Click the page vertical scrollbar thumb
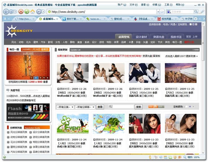This screenshot has width=208, height=162. 203,43
